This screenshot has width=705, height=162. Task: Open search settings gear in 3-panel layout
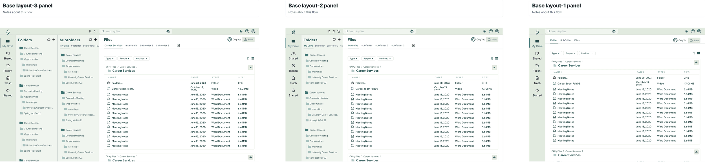(168, 31)
